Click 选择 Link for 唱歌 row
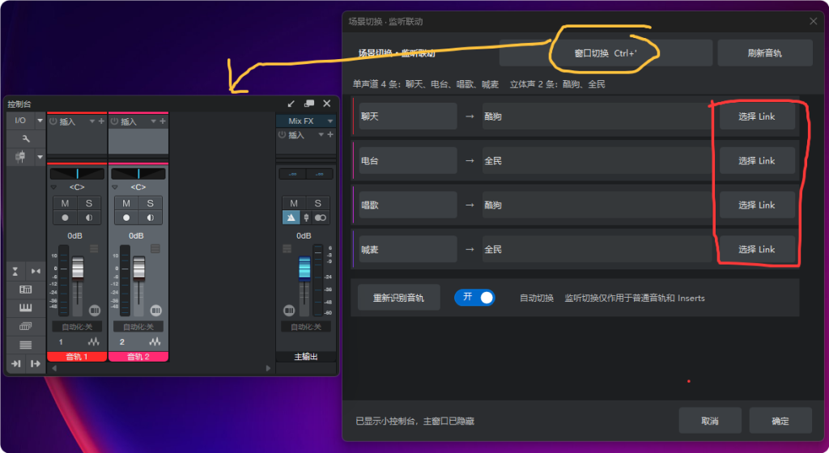The width and height of the screenshot is (829, 453). 757,205
